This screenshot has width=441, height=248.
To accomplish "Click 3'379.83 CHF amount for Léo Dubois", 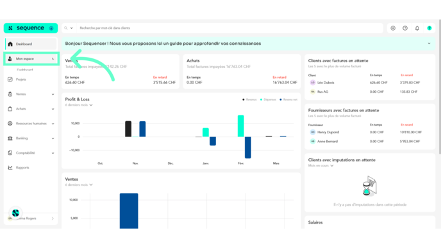I will click(410, 83).
